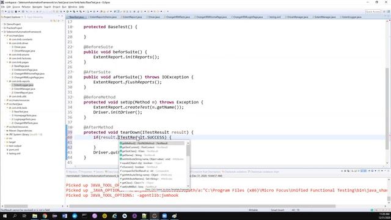
Task: Select ExtentLogger.java in Project Explorer
Action: (23, 85)
